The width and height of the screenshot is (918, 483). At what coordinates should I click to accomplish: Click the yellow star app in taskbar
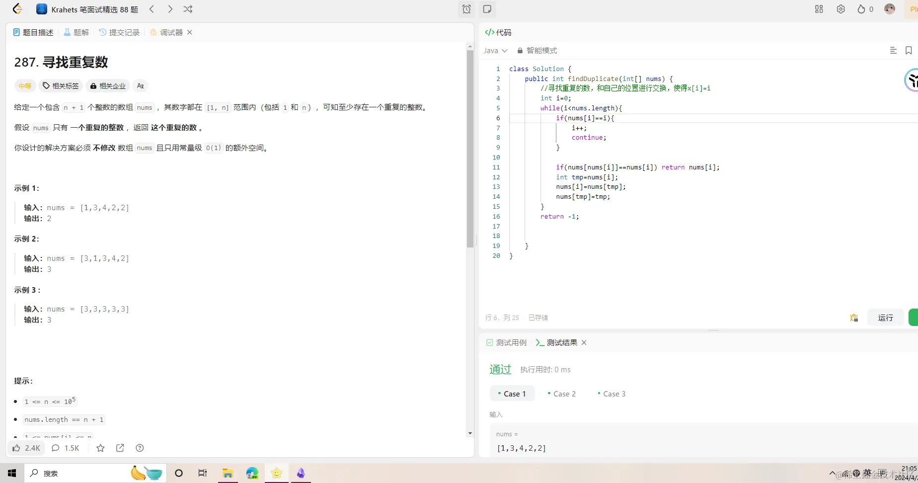coord(277,473)
